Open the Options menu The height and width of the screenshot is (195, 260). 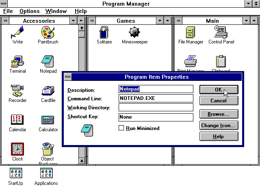29,11
